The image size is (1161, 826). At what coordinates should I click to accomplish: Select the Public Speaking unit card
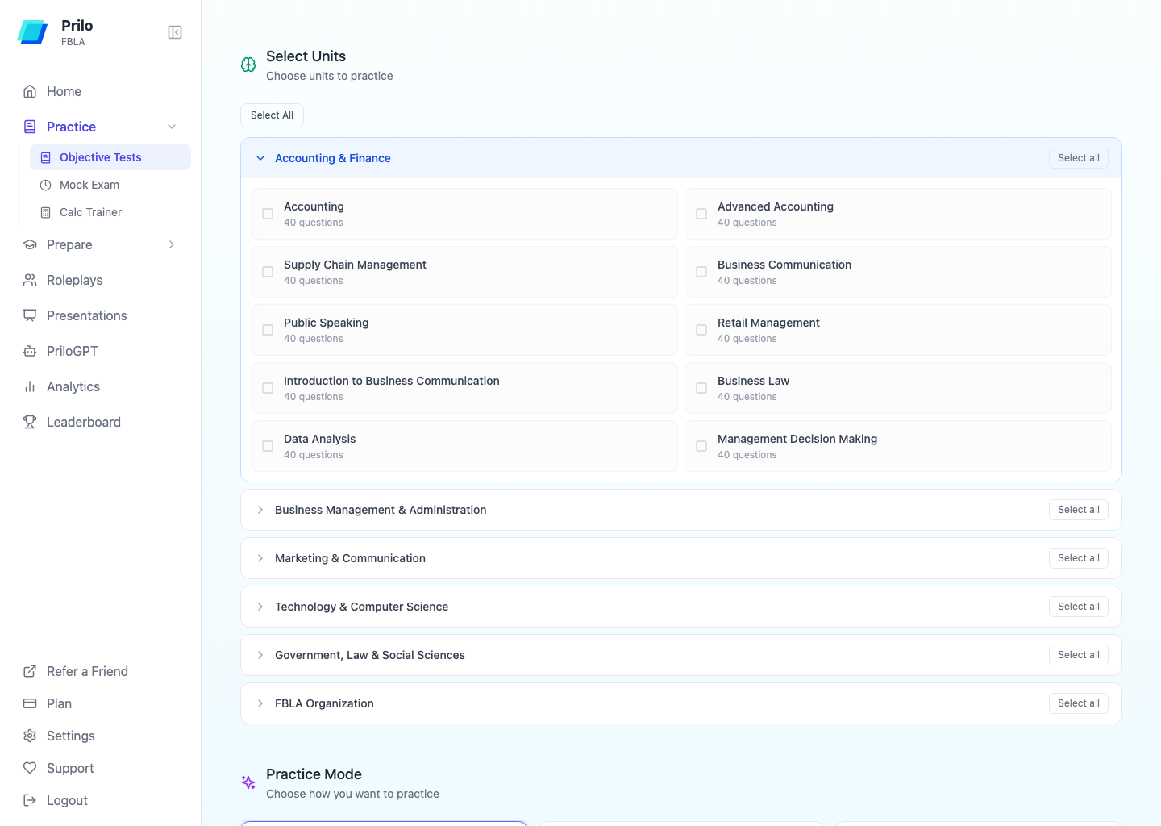tap(464, 330)
